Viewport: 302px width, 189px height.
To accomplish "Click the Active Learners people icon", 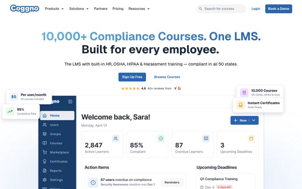I will 116,138.
